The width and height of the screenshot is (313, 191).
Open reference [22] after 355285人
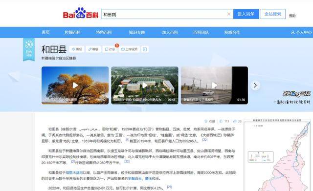[205, 140]
